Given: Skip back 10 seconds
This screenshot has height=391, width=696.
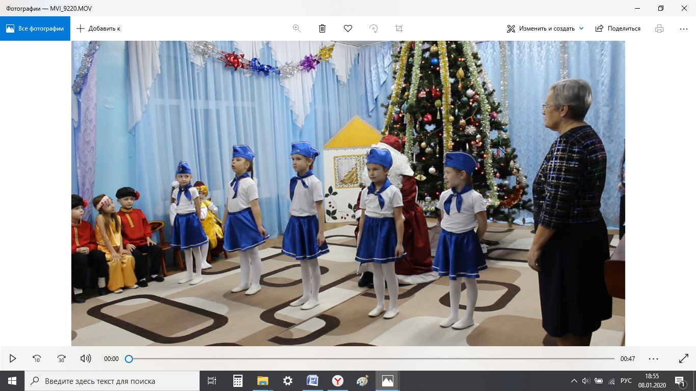Looking at the screenshot, I should tap(37, 358).
